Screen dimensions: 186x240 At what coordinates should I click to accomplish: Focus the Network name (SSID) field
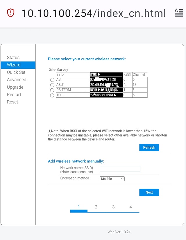120,169
